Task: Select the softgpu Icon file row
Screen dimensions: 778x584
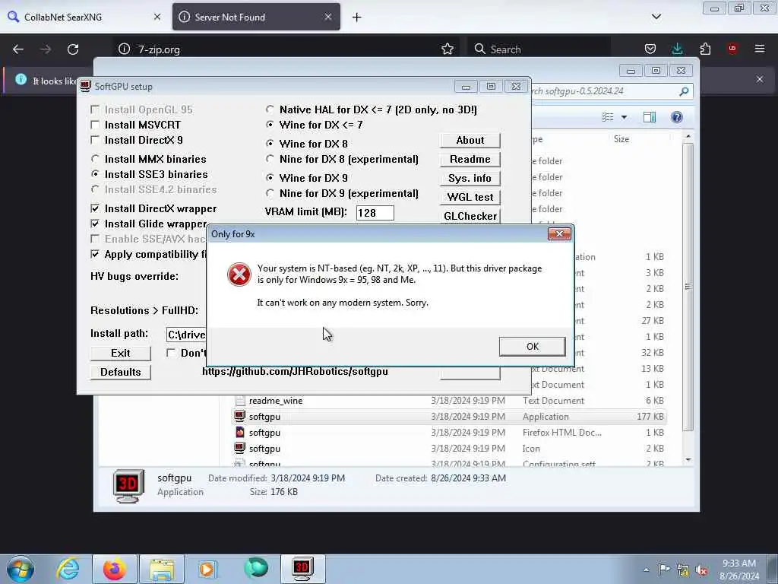Action: (x=450, y=448)
